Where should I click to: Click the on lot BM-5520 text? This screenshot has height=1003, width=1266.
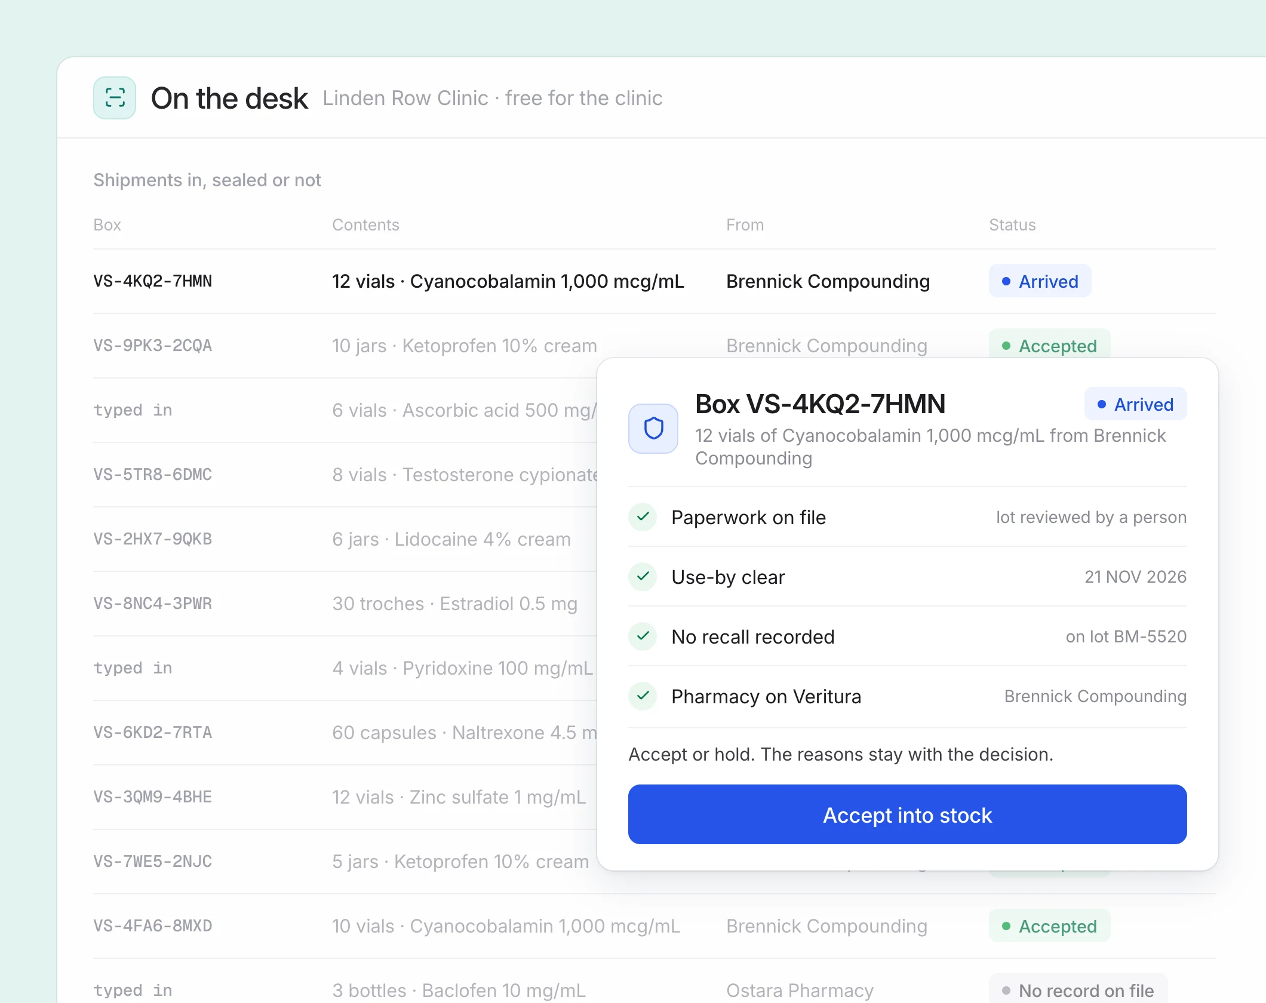1126,636
